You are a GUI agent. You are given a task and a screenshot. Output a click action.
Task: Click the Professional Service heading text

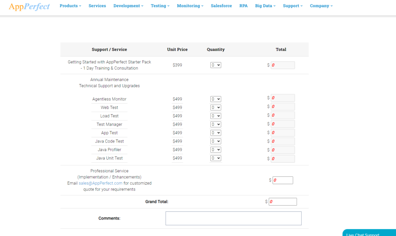click(x=109, y=171)
